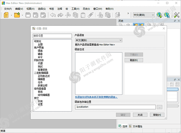Expand the Open file dropdown arrow
The height and width of the screenshot is (133, 181).
(22, 15)
